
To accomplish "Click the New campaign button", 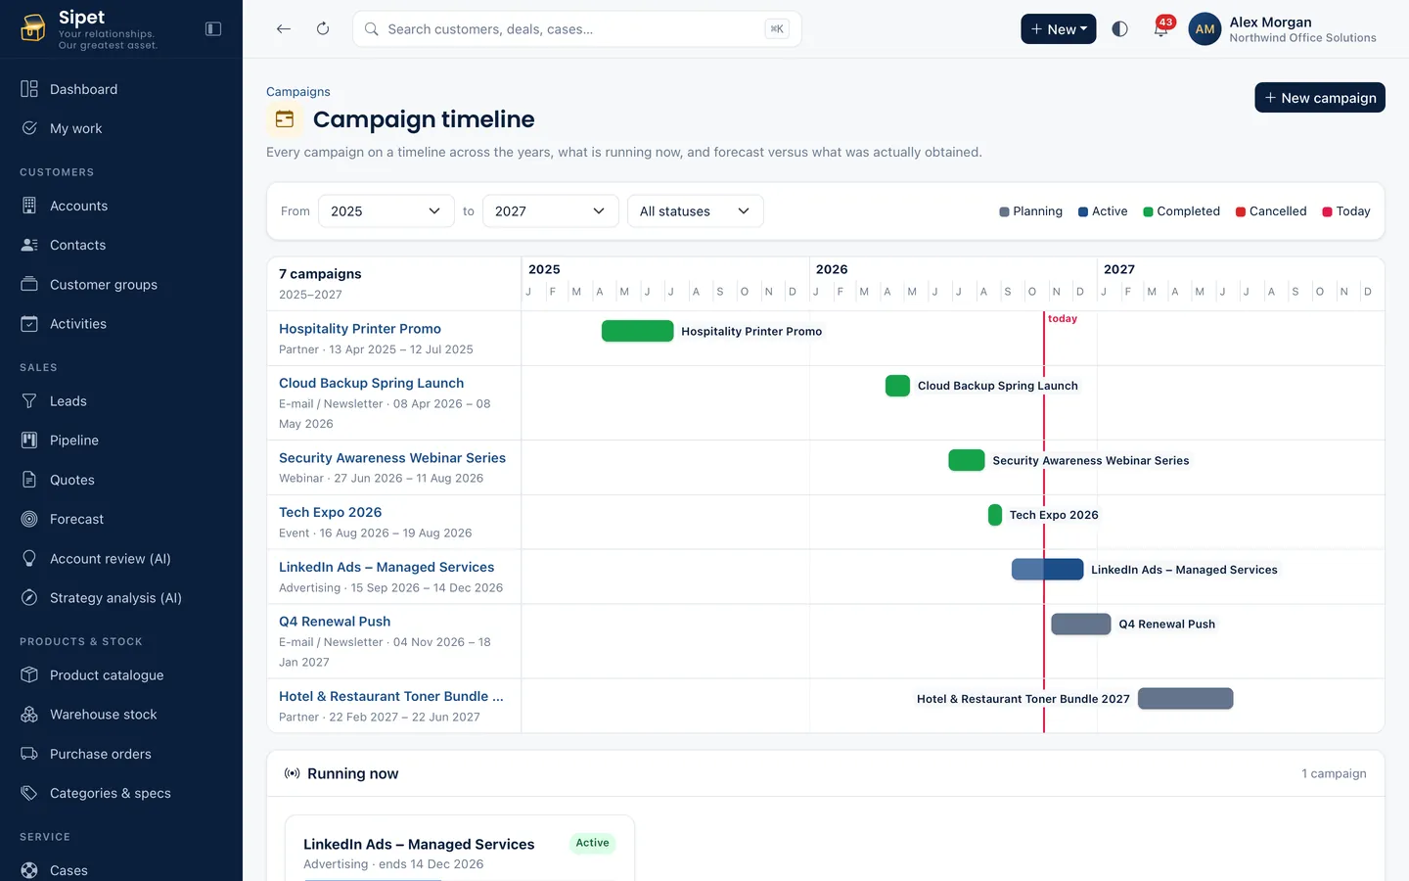I will click(x=1320, y=98).
